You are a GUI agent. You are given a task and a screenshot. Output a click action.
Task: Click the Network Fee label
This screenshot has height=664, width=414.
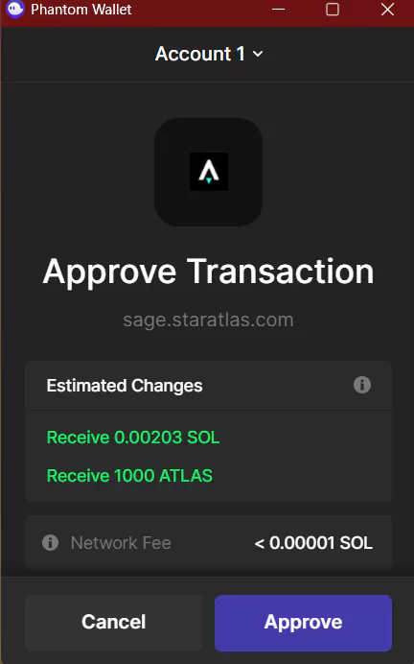pos(121,543)
